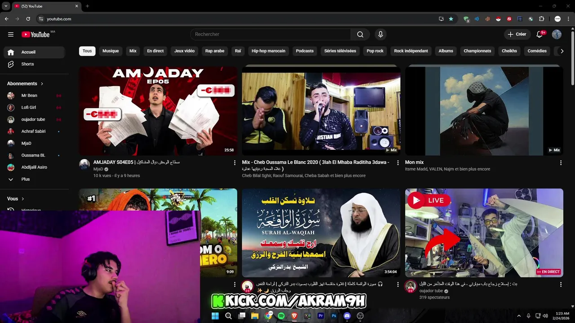
Task: Select the Rap arabe filter chip
Action: (x=215, y=51)
